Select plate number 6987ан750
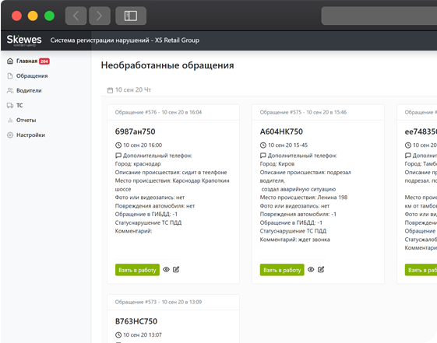 coord(136,131)
